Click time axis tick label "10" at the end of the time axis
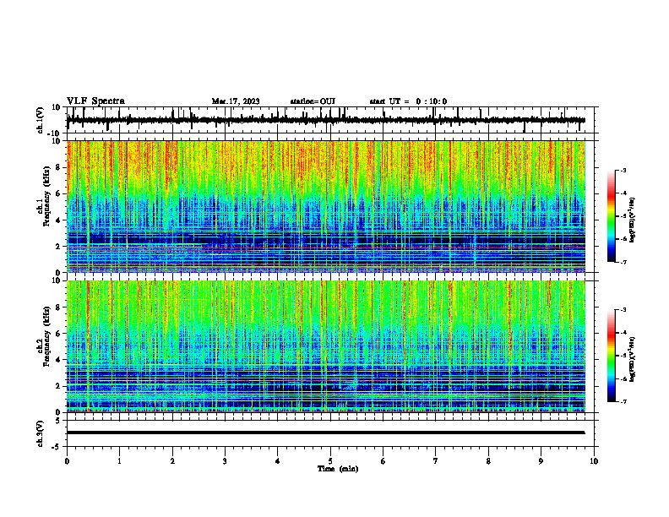This screenshot has height=517, width=669. (x=594, y=461)
